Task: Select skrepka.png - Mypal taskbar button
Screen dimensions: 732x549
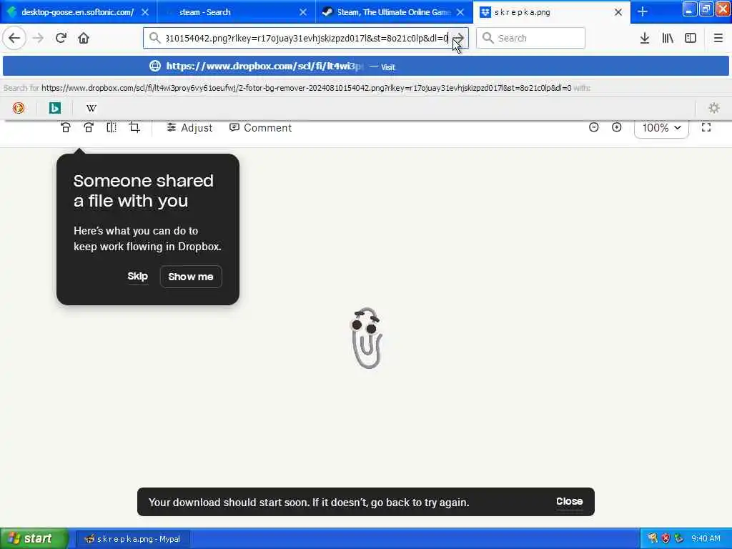Action: [x=132, y=539]
